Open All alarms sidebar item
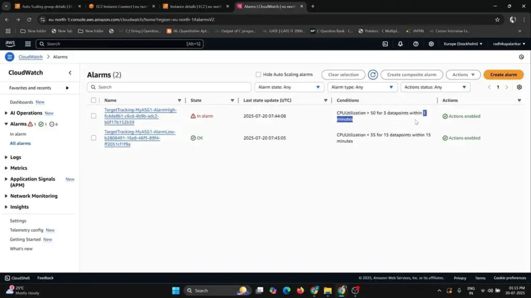 tap(20, 143)
